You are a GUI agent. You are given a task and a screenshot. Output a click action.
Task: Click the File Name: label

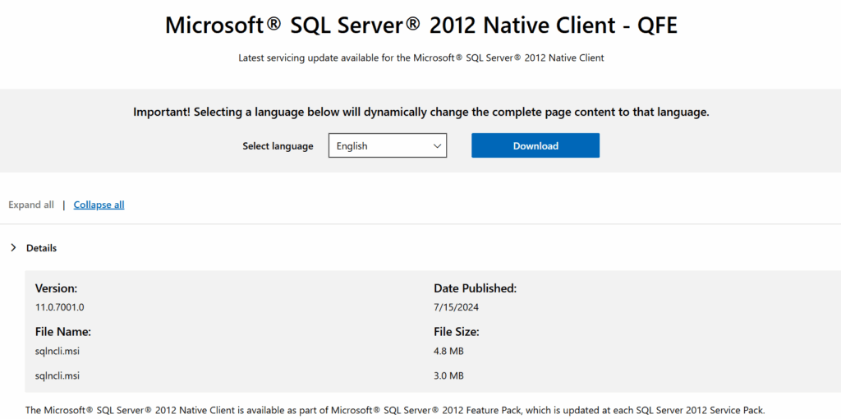click(x=62, y=332)
